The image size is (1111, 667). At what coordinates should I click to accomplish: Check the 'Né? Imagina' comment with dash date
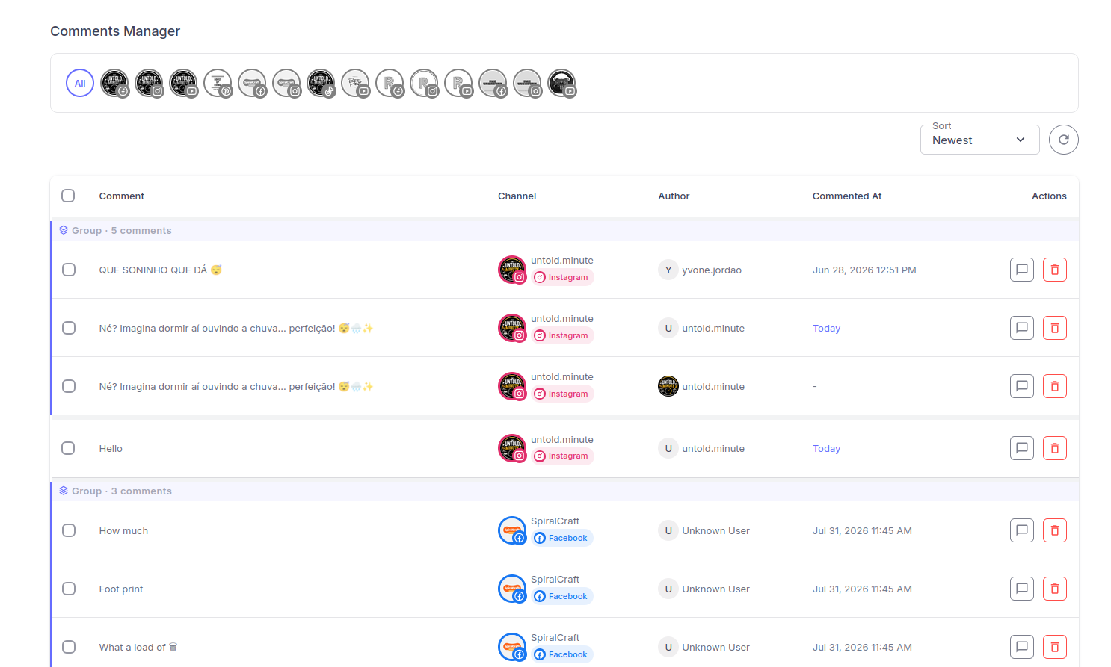(69, 386)
